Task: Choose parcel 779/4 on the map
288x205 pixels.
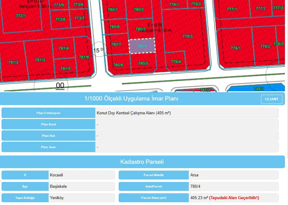Action: point(176,62)
